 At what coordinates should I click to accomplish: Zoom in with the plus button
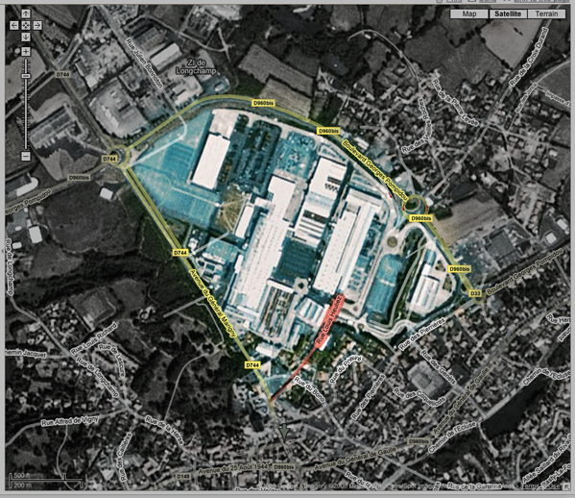(x=26, y=51)
